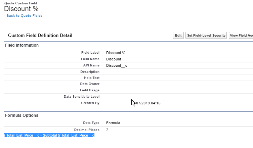
Task: Click the Created By date value
Action: (x=147, y=103)
